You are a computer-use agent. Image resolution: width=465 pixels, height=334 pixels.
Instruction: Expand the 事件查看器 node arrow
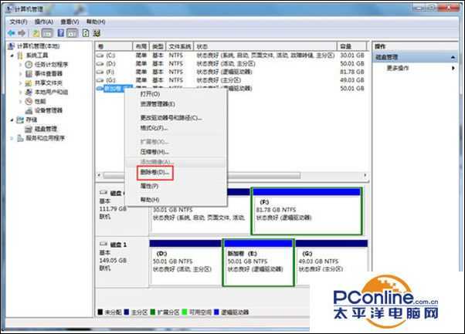20,74
